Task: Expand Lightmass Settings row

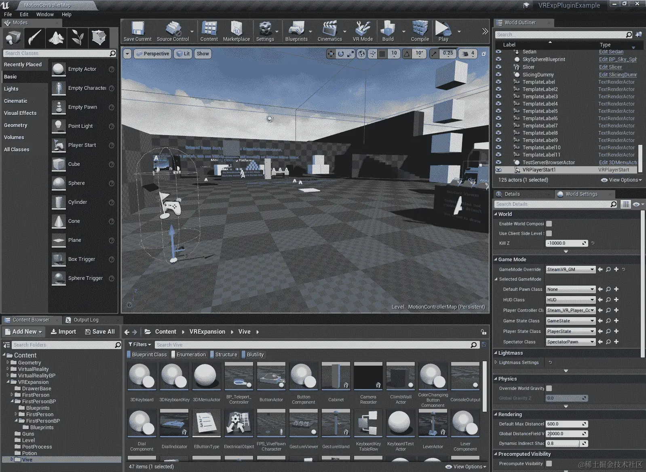Action: click(496, 362)
